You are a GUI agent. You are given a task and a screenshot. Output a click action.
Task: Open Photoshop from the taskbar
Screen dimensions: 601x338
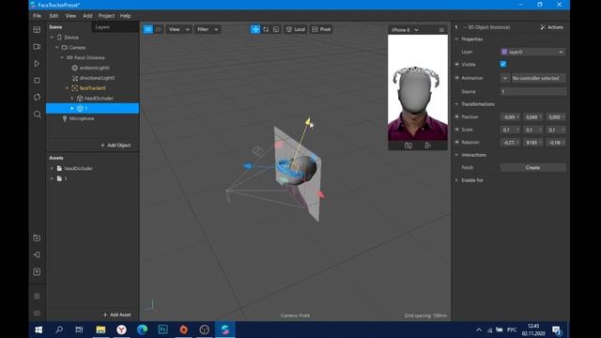click(x=162, y=330)
